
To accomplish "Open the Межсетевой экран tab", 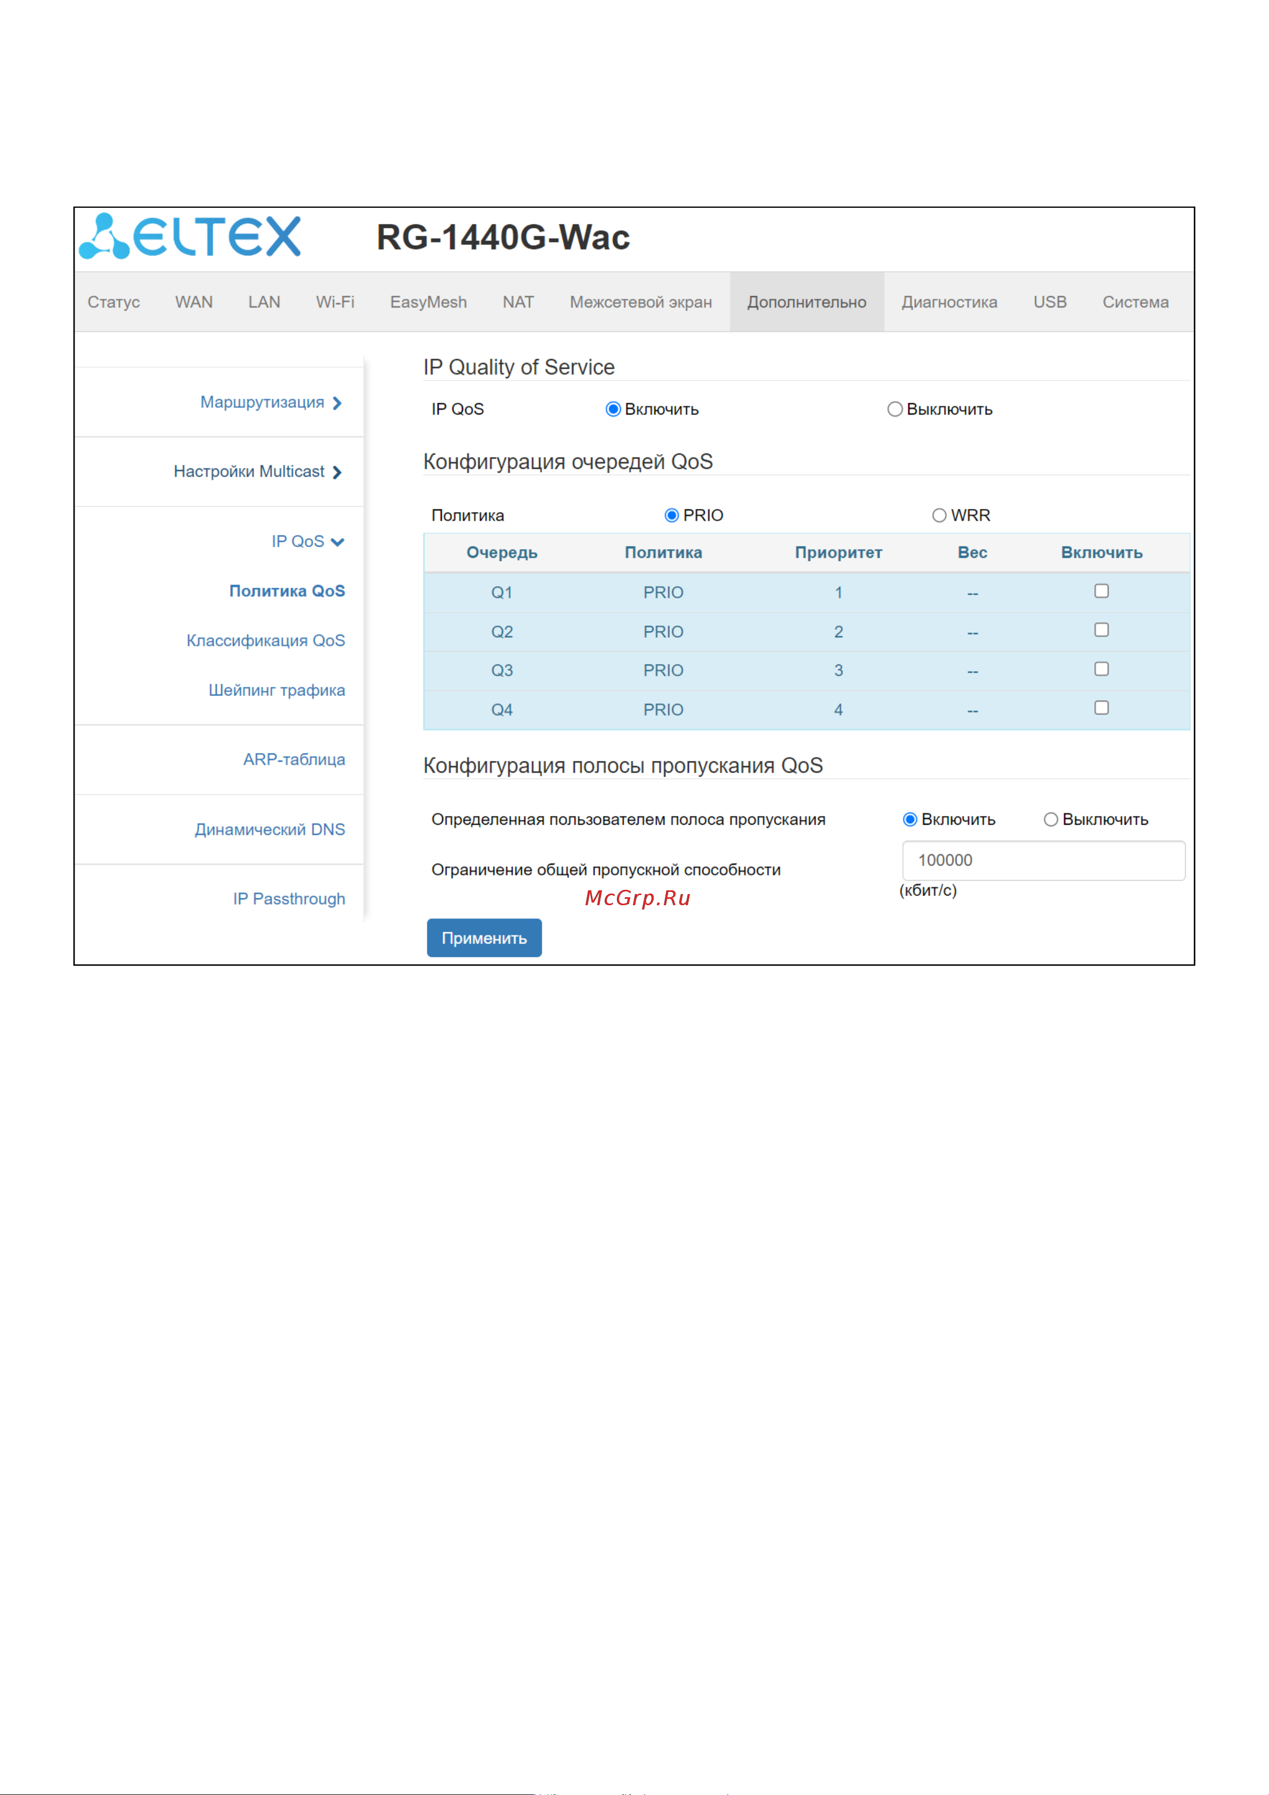I will tap(640, 302).
